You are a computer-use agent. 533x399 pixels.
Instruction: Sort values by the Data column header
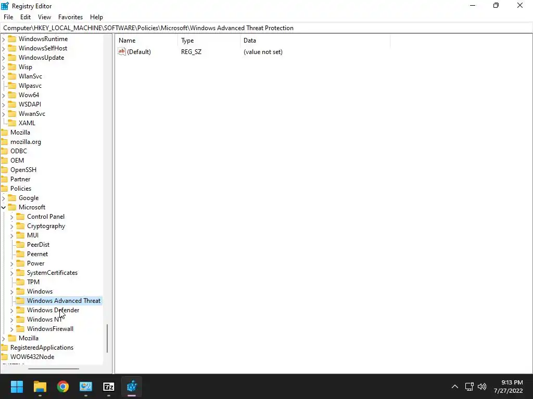pos(315,41)
